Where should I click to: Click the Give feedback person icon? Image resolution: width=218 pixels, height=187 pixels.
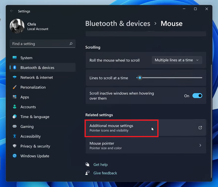pos(87,173)
